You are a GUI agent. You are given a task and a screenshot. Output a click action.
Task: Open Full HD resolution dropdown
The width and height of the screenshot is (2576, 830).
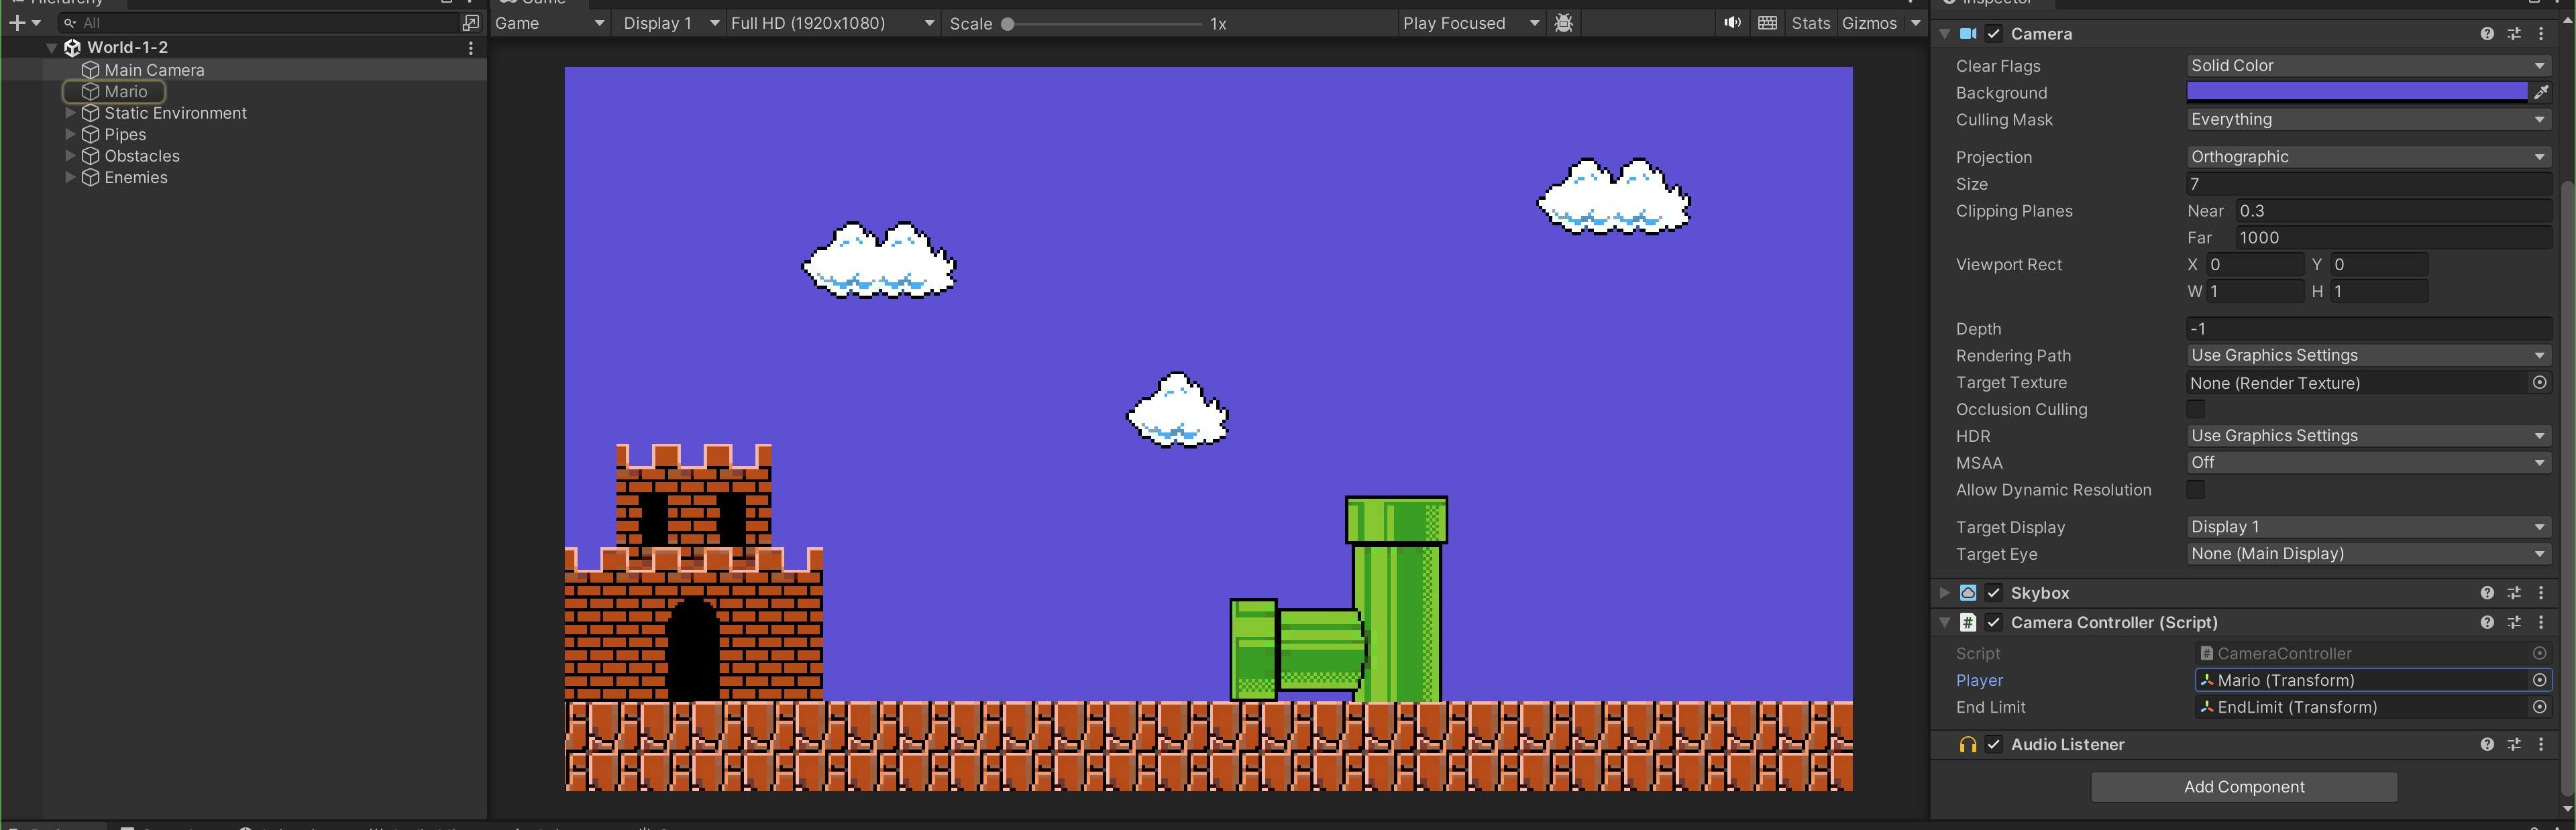coord(832,23)
